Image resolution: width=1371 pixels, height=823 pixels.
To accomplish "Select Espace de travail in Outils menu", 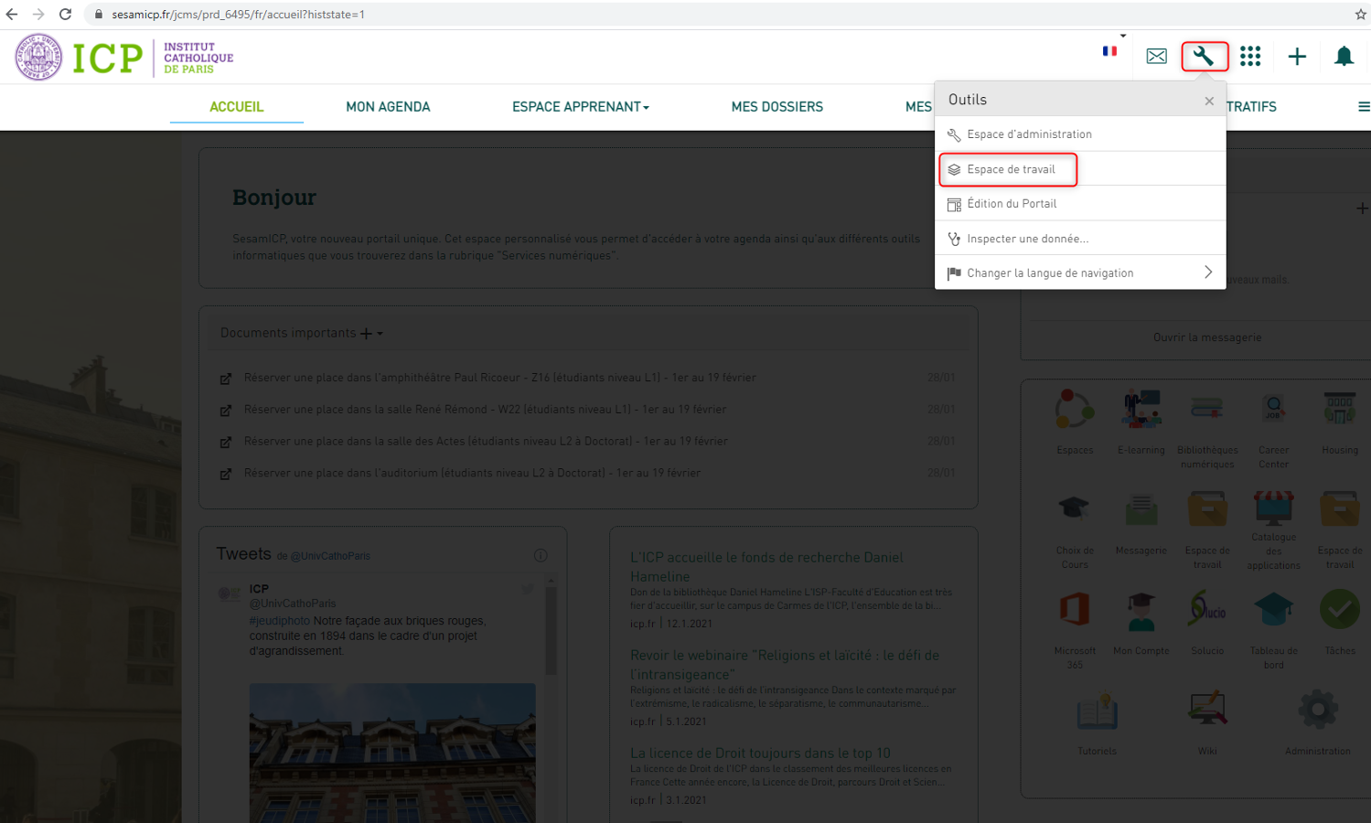I will pos(1010,169).
